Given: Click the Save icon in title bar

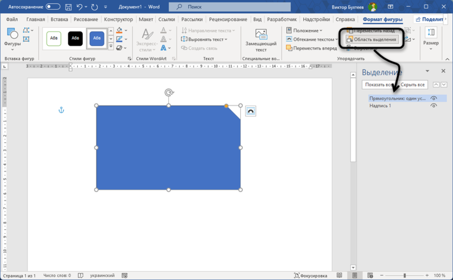Looking at the screenshot, I should pos(68,7).
